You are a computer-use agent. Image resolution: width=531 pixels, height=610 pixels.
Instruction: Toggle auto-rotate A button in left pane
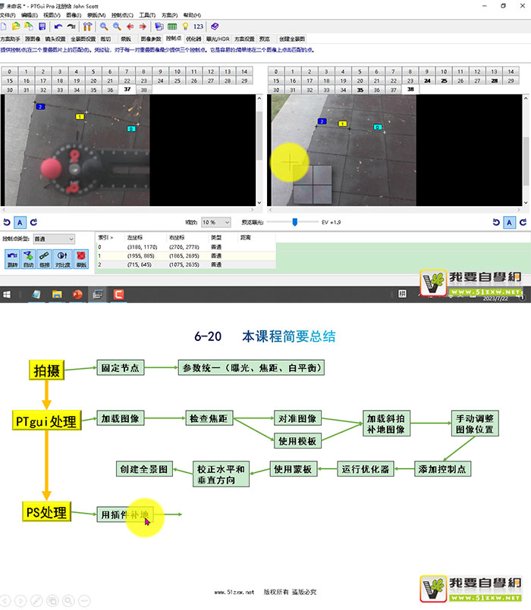tap(20, 222)
